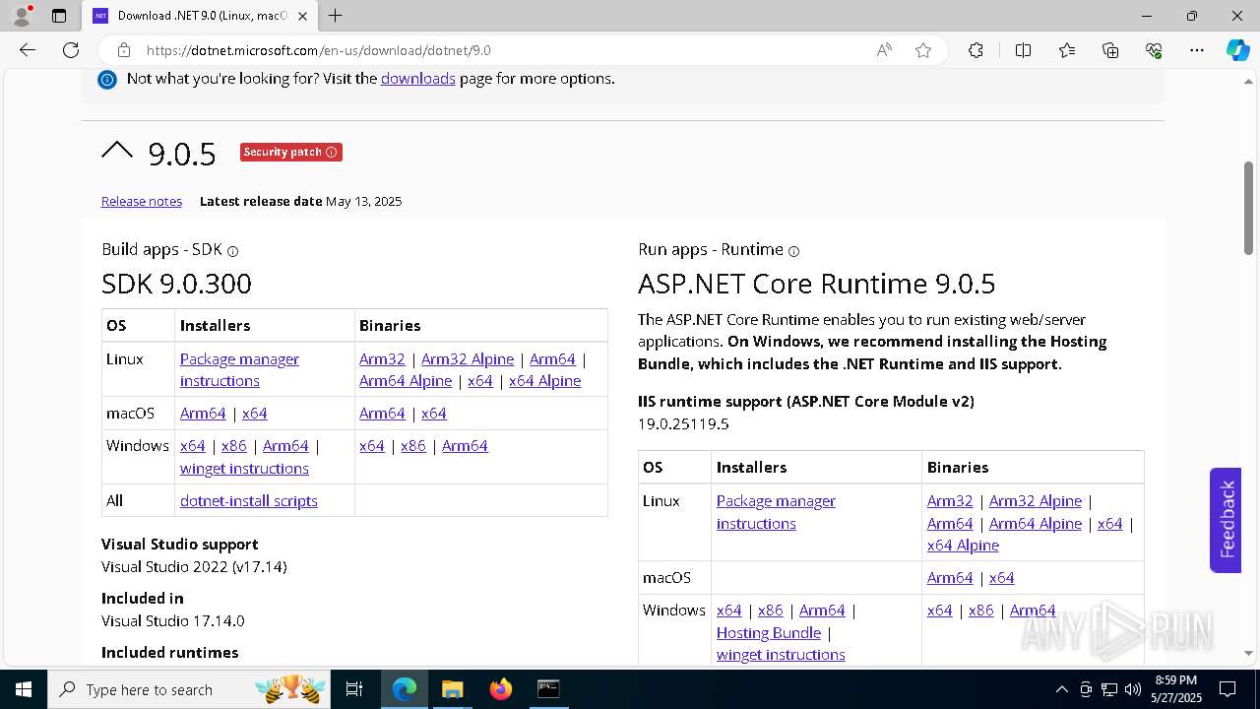Open the Copilot icon
This screenshot has height=709, width=1260.
coord(1237,50)
